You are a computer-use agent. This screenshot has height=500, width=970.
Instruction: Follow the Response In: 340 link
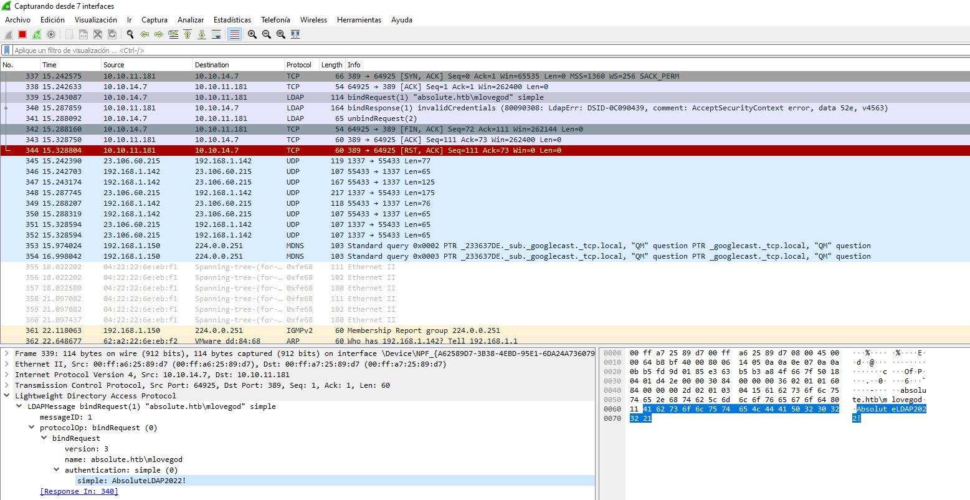[79, 491]
